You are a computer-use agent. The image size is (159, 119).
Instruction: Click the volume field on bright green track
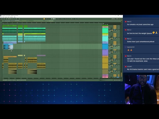(x=115, y=29)
